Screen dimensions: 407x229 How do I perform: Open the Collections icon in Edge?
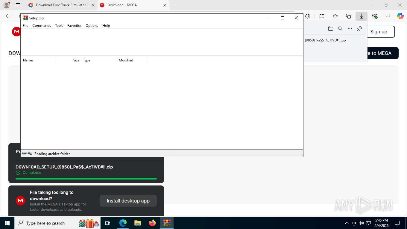[x=348, y=16]
